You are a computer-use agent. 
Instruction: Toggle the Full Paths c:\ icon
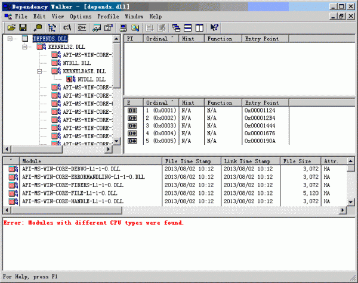click(x=67, y=27)
